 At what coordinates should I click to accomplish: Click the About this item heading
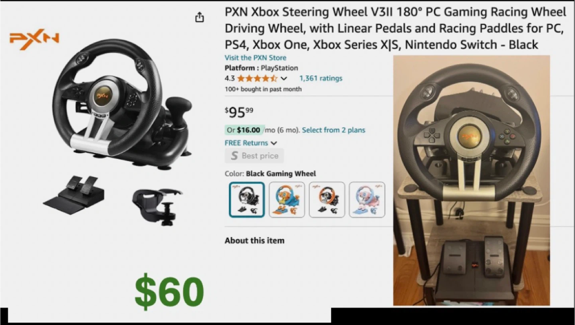point(254,240)
